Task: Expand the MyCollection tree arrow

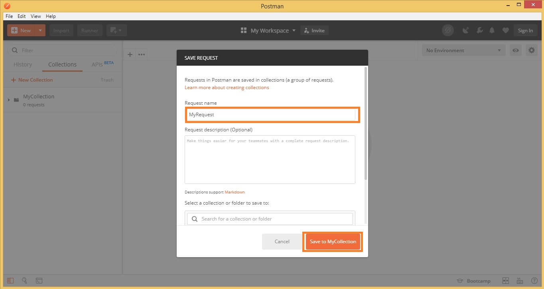Action: (9, 100)
